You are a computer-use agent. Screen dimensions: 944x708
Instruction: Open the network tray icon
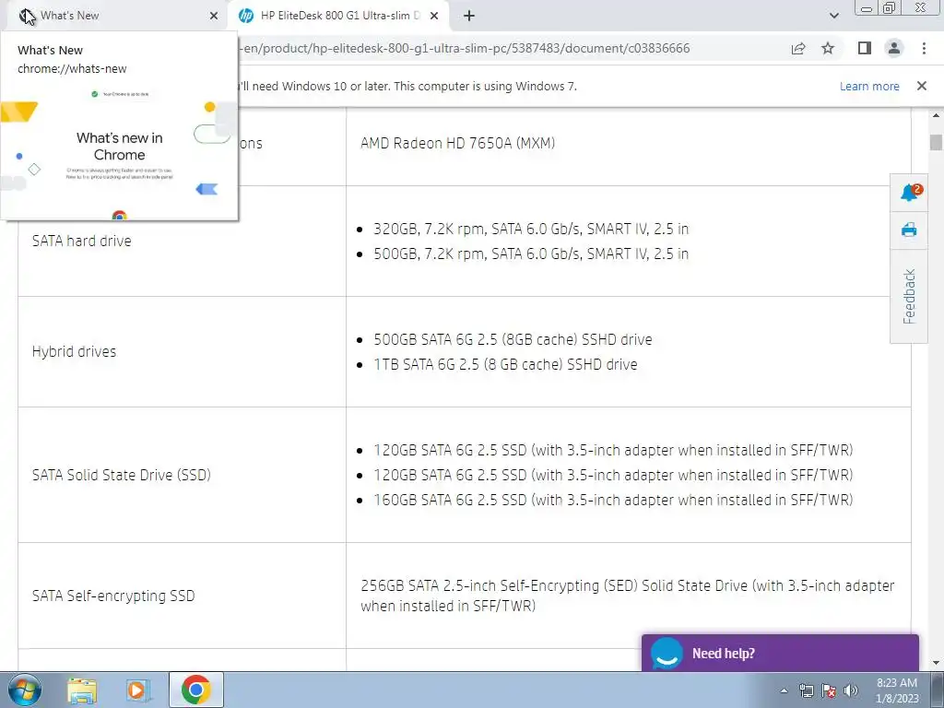[x=806, y=690]
